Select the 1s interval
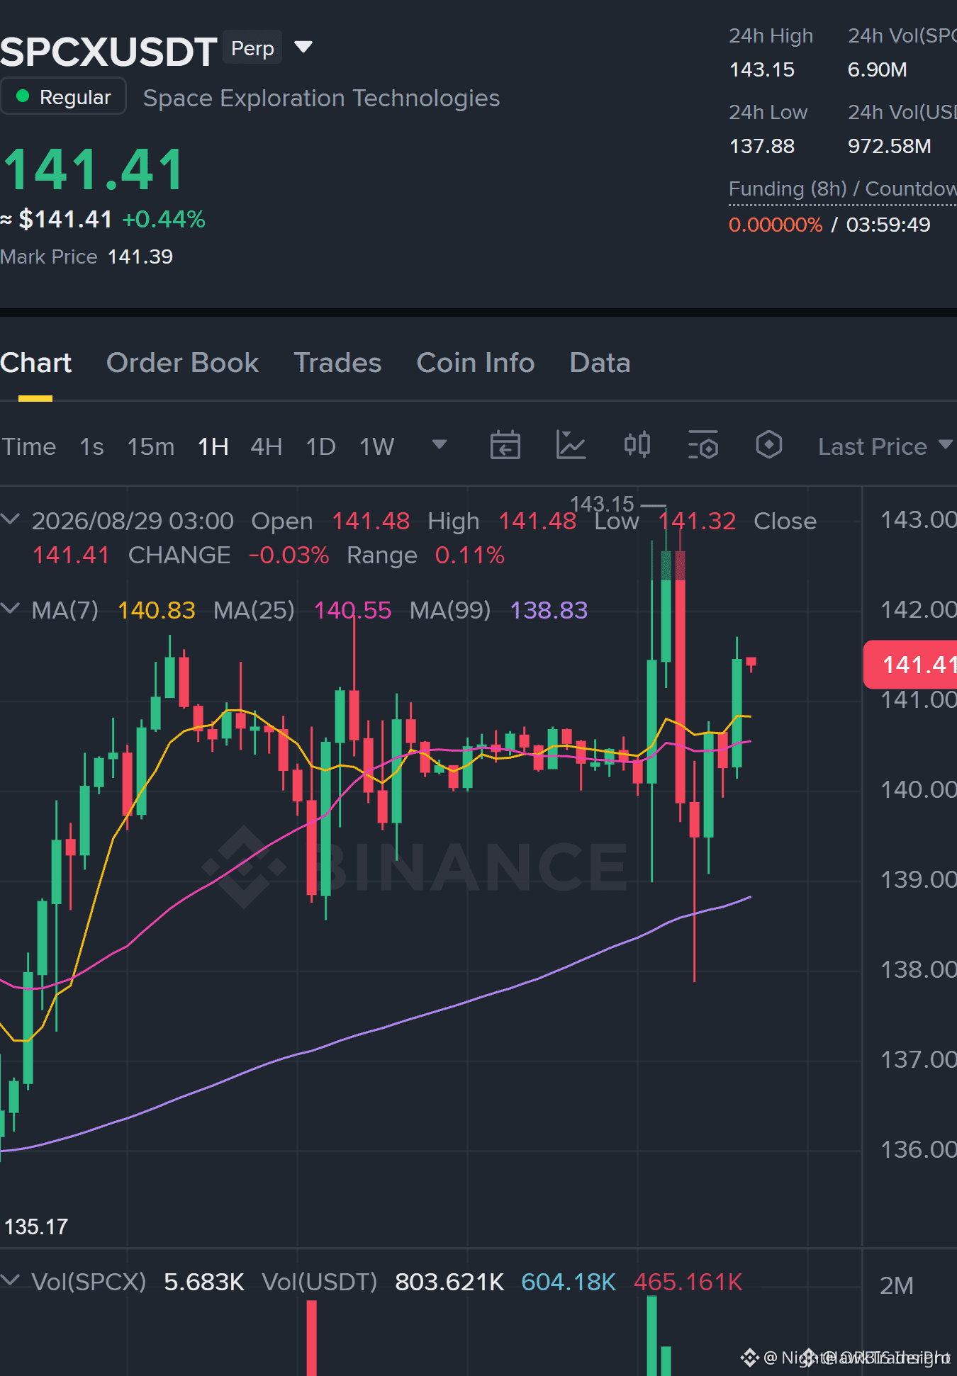This screenshot has height=1376, width=957. (91, 446)
